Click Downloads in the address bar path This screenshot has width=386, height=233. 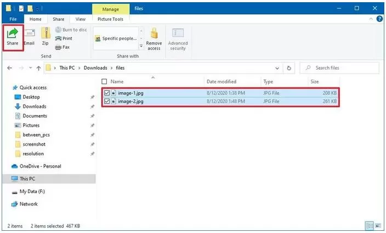[95, 68]
